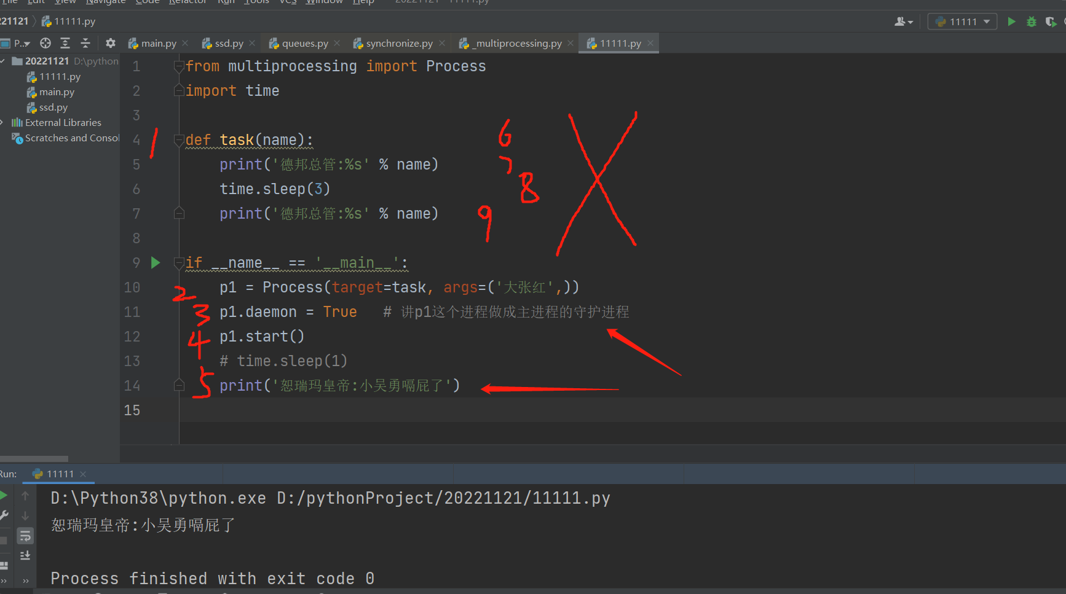Open run configuration settings wrench icon
Image resolution: width=1066 pixels, height=594 pixels.
(4, 516)
